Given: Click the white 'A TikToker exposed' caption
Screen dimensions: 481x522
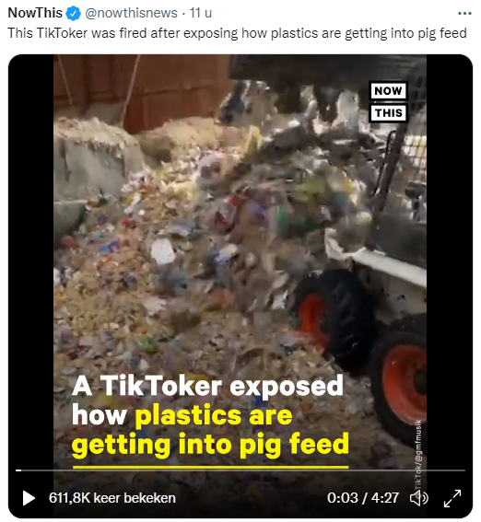Looking at the screenshot, I should tap(207, 386).
